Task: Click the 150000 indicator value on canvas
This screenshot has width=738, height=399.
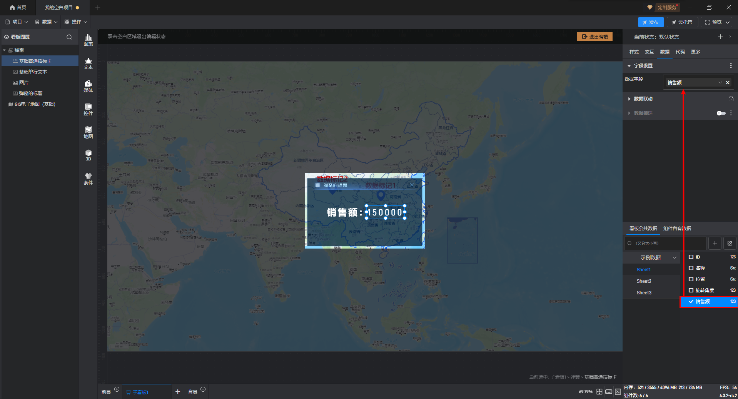Action: tap(386, 212)
